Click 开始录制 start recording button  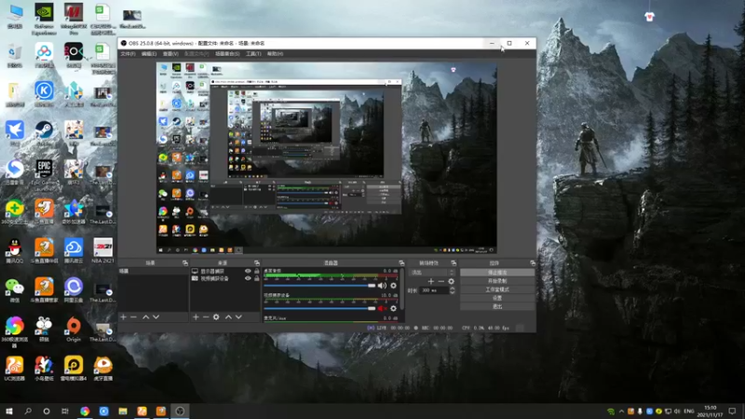(497, 281)
